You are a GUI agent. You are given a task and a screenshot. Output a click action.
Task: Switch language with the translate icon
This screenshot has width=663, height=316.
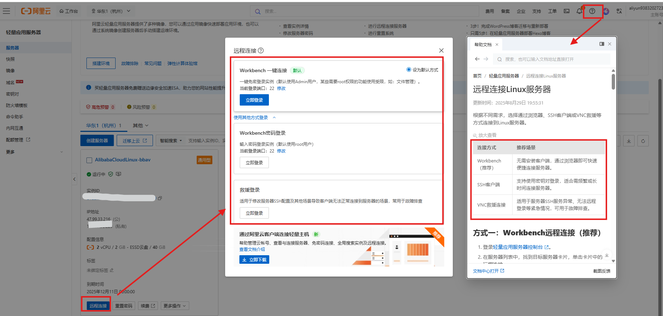pyautogui.click(x=619, y=11)
